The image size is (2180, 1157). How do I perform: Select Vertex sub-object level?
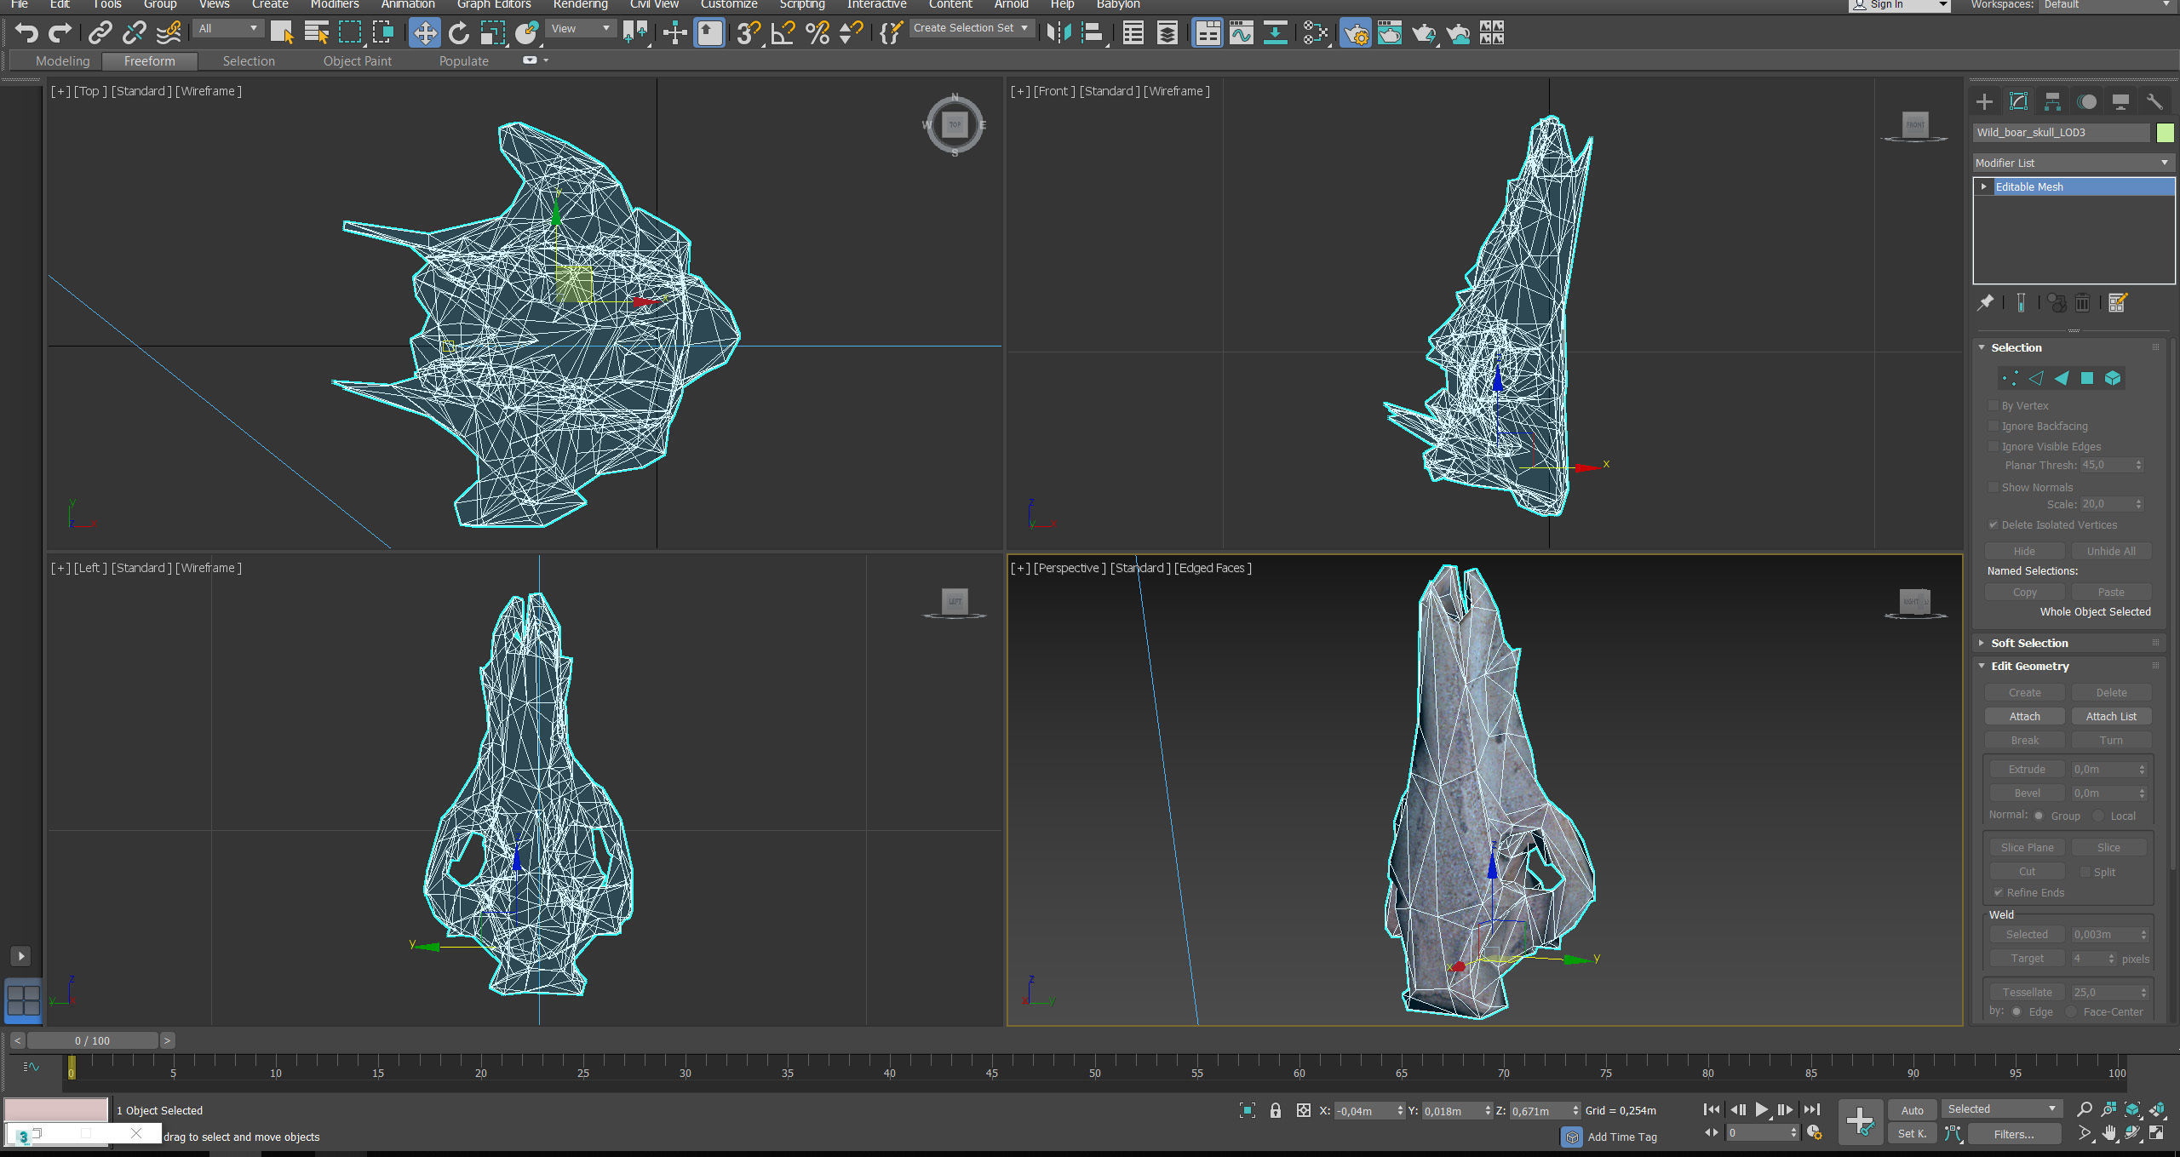2010,378
